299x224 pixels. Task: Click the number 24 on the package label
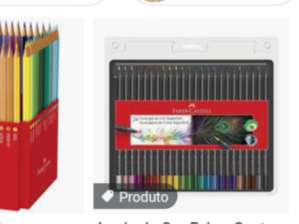[135, 119]
